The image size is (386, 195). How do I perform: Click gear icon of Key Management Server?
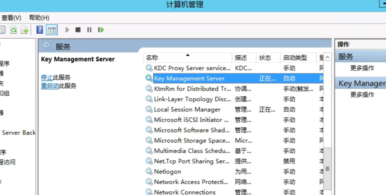coord(149,78)
